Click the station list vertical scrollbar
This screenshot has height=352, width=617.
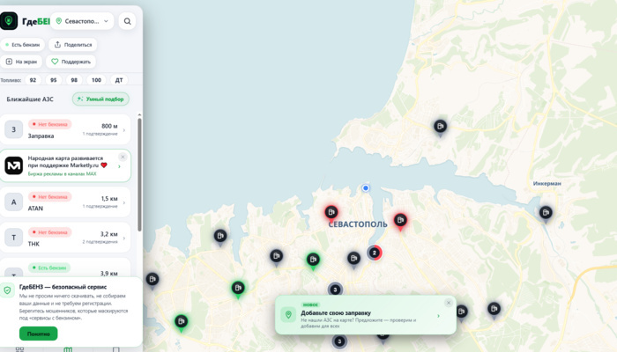point(139,174)
